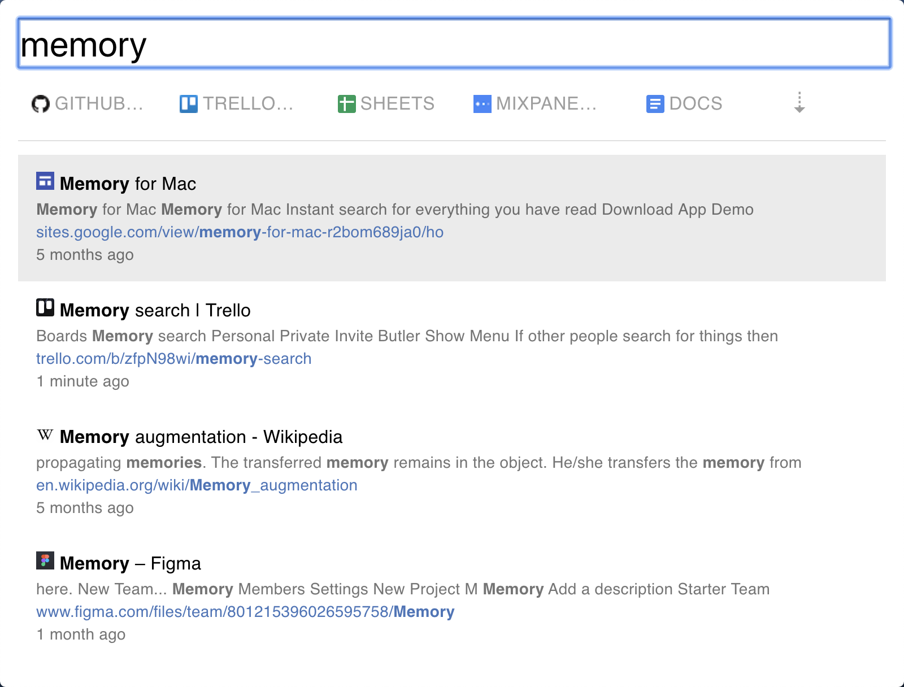Screen dimensions: 904x687
Task: Open the sites.google.com memory-for-mac link
Action: pos(240,232)
